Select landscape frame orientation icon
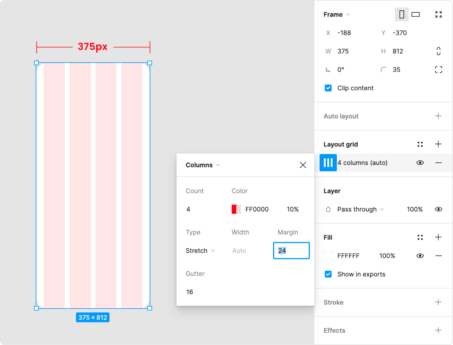Screen dimensions: 453x345 [416, 14]
